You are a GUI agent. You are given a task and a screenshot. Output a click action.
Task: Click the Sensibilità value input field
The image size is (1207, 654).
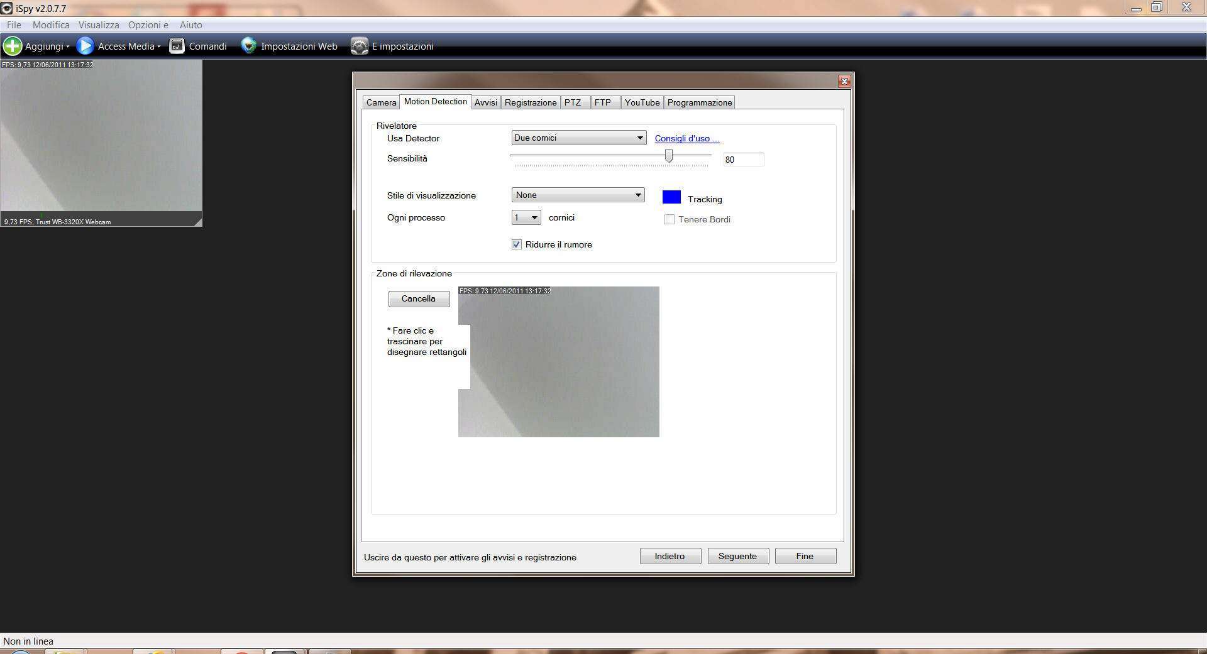tap(743, 160)
